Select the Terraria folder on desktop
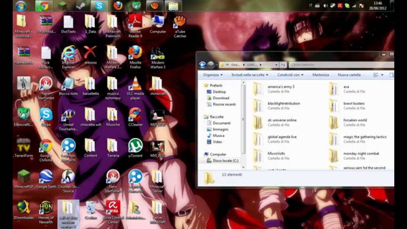This screenshot has height=229, width=407. 113,148
